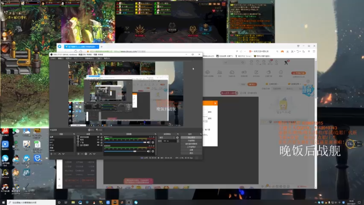Toggle visibility eye of the fourth source

point(98,145)
